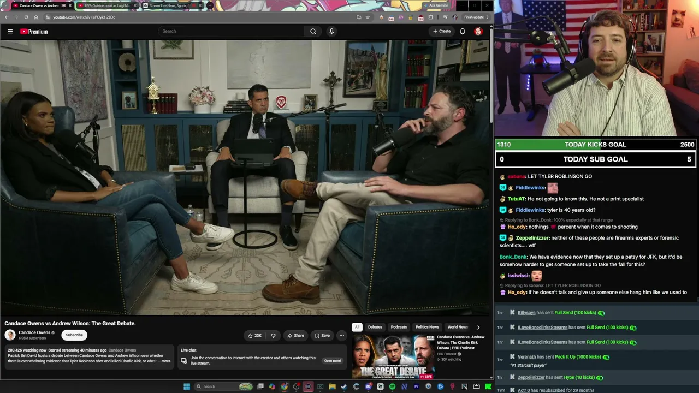699x393 pixels.
Task: Save the video to a playlist
Action: (322, 336)
